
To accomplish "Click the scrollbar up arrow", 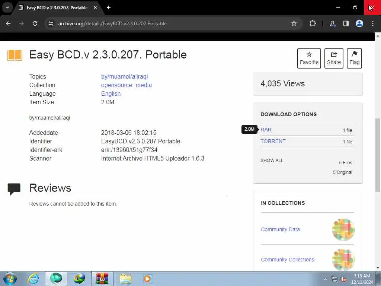I will [378, 36].
